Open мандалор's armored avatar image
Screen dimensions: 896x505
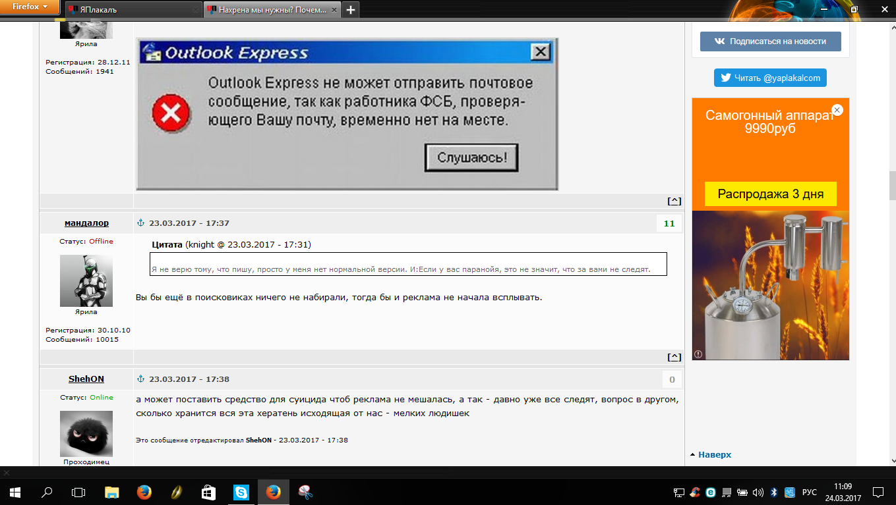pyautogui.click(x=86, y=280)
